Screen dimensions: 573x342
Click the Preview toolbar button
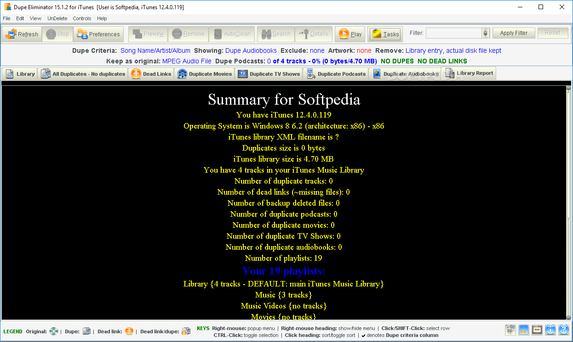coord(148,34)
